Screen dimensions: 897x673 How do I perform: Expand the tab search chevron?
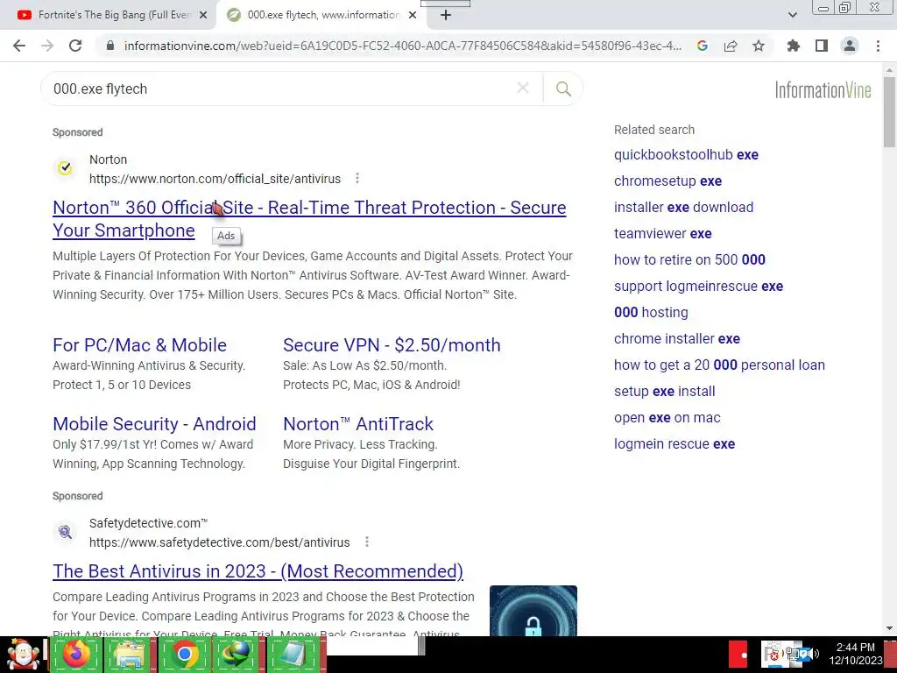tap(792, 15)
